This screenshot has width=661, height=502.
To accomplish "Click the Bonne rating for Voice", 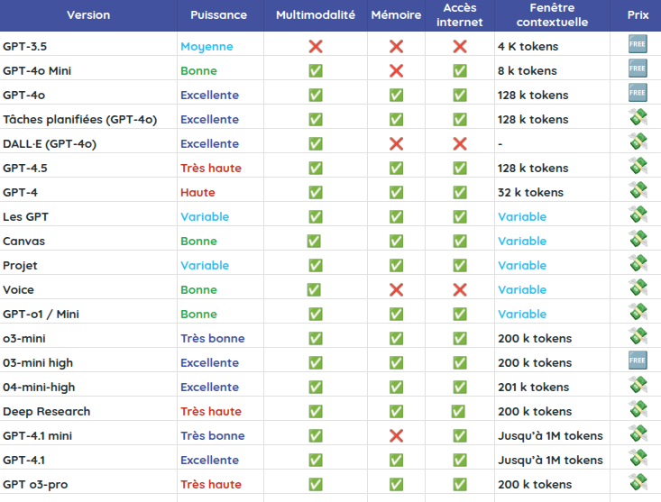I will point(198,289).
